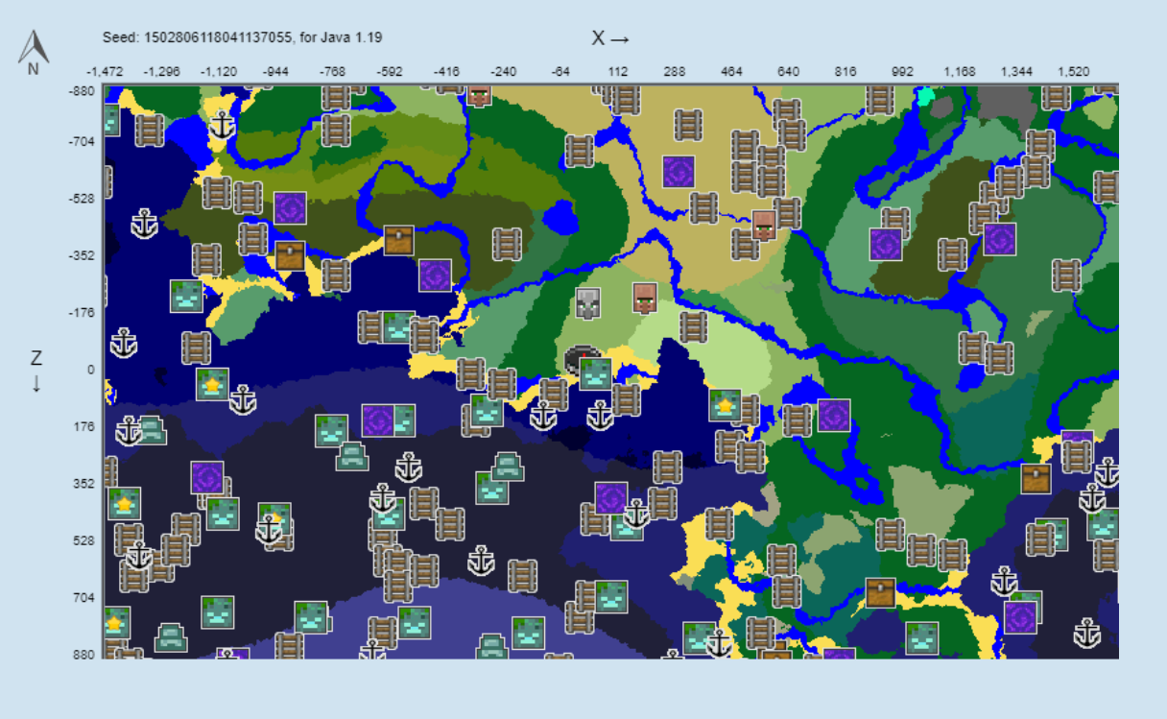Click the X-axis tick label "992"
This screenshot has height=719, width=1167.
pos(902,72)
